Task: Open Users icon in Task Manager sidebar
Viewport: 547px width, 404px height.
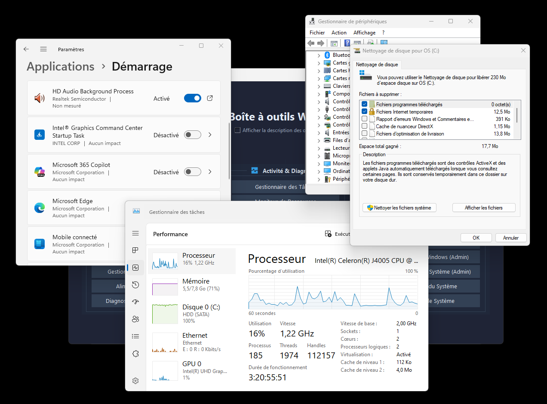Action: (x=135, y=319)
